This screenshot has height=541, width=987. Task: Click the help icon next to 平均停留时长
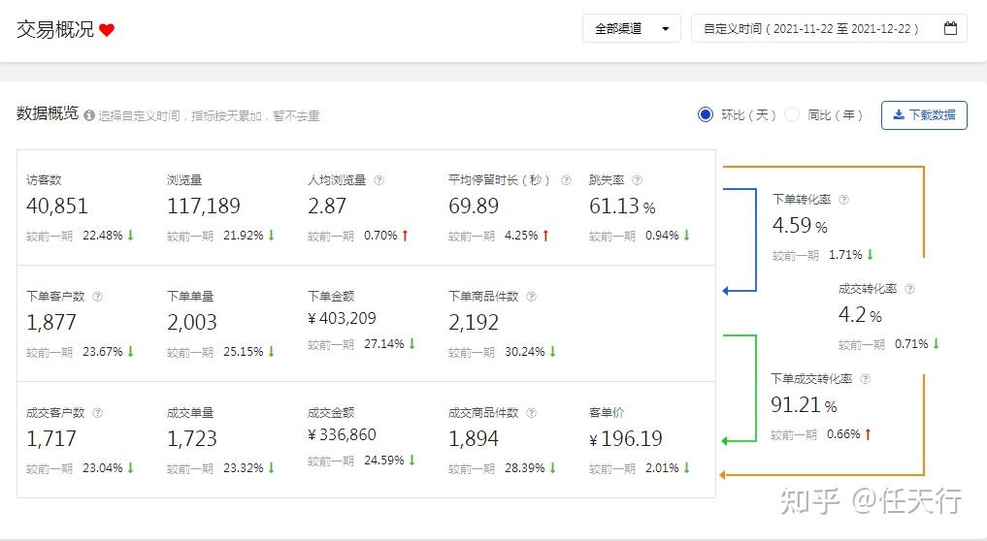[566, 180]
